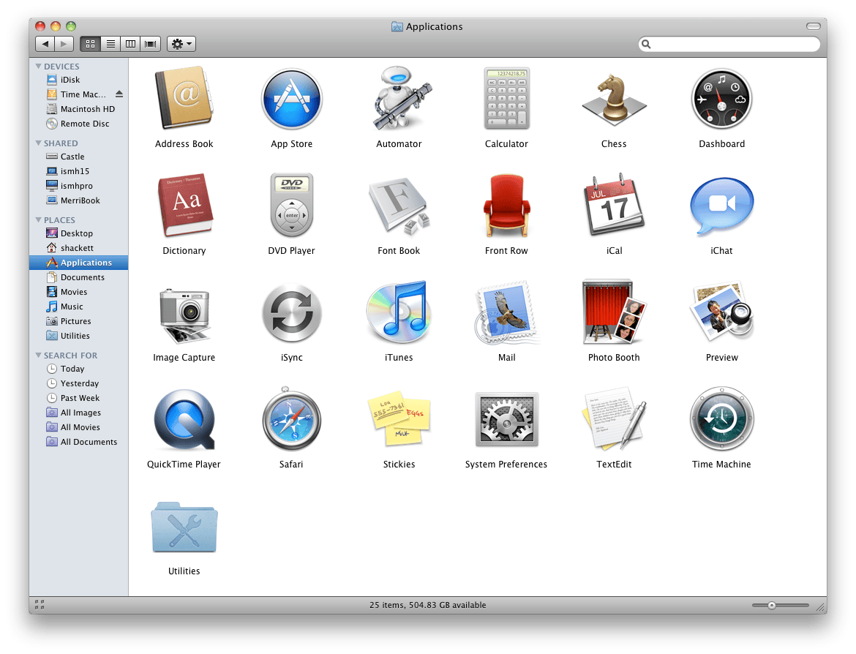Click the Finder search field
Viewport: 856px width, 654px height.
(x=729, y=44)
